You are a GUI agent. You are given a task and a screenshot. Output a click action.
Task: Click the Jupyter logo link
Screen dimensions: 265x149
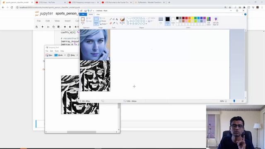(44, 14)
